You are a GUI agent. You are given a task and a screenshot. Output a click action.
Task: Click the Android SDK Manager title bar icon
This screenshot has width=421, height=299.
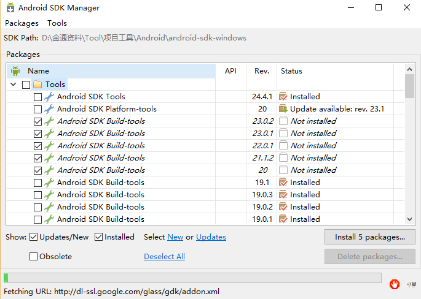(10, 8)
